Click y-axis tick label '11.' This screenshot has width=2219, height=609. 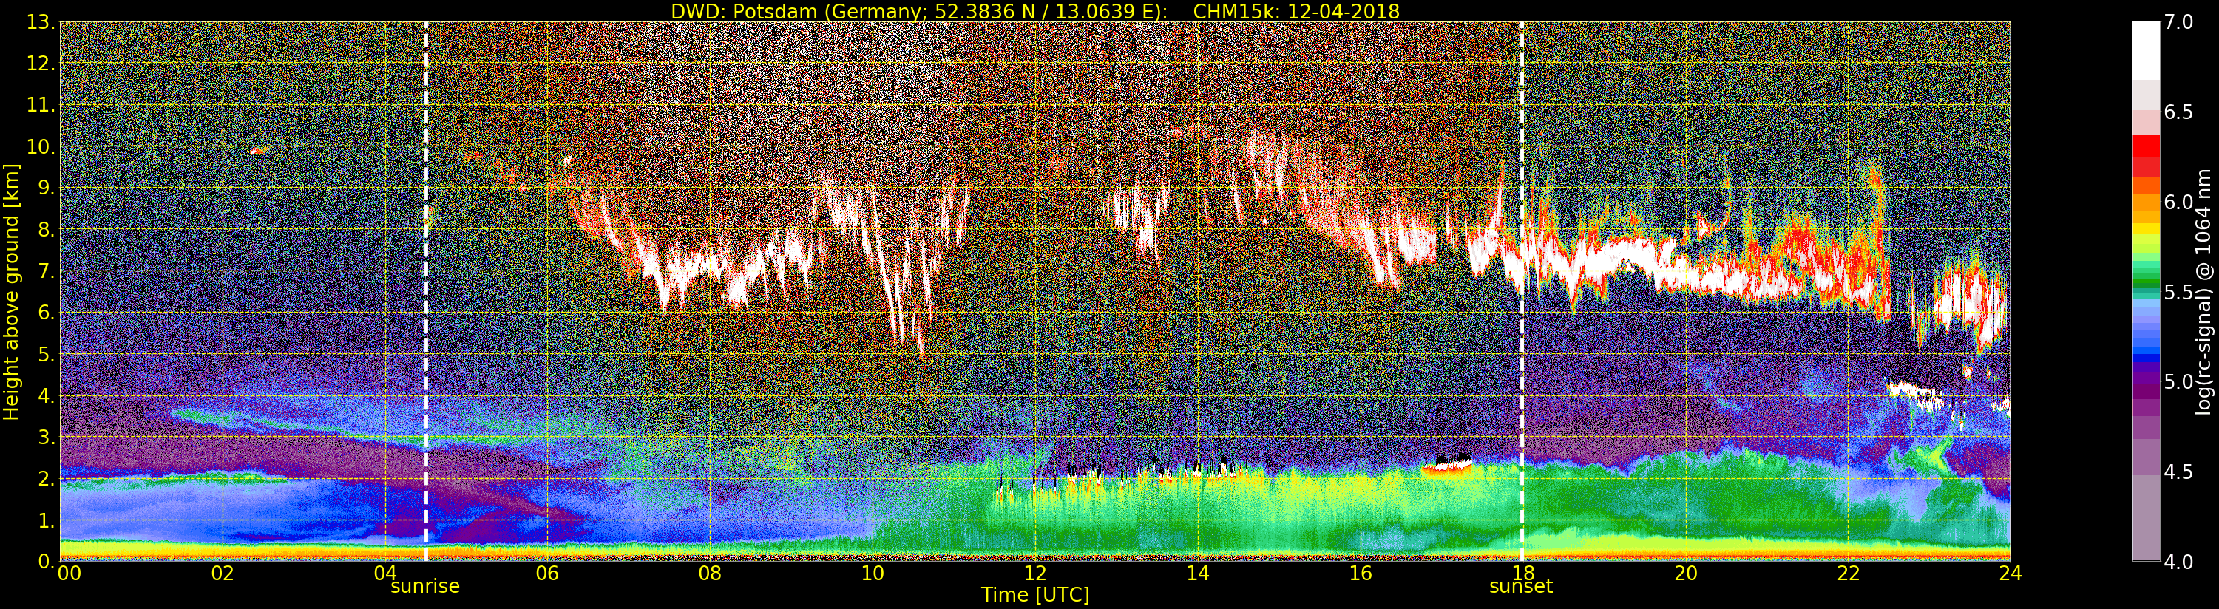41,105
